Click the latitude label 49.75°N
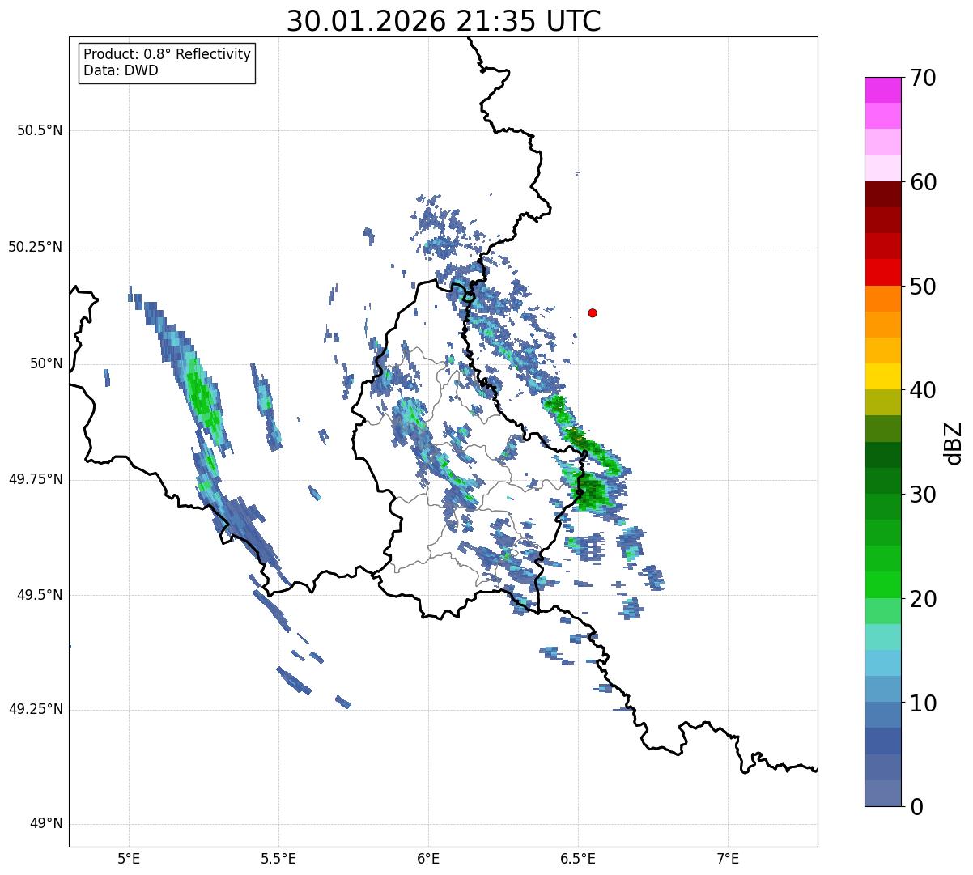The width and height of the screenshot is (973, 875). (x=36, y=479)
